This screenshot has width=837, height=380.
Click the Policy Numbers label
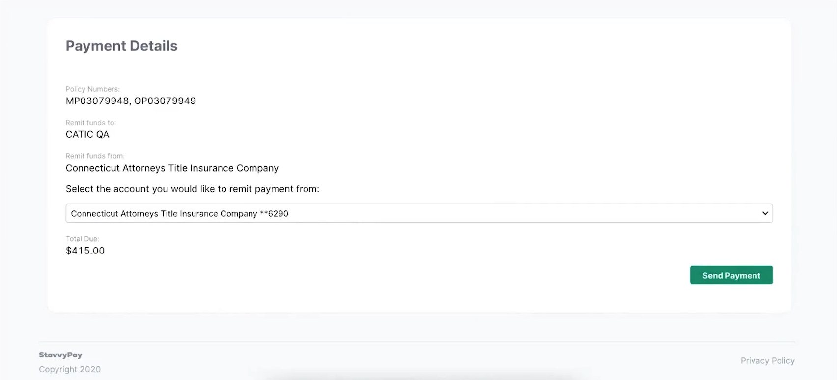click(93, 89)
